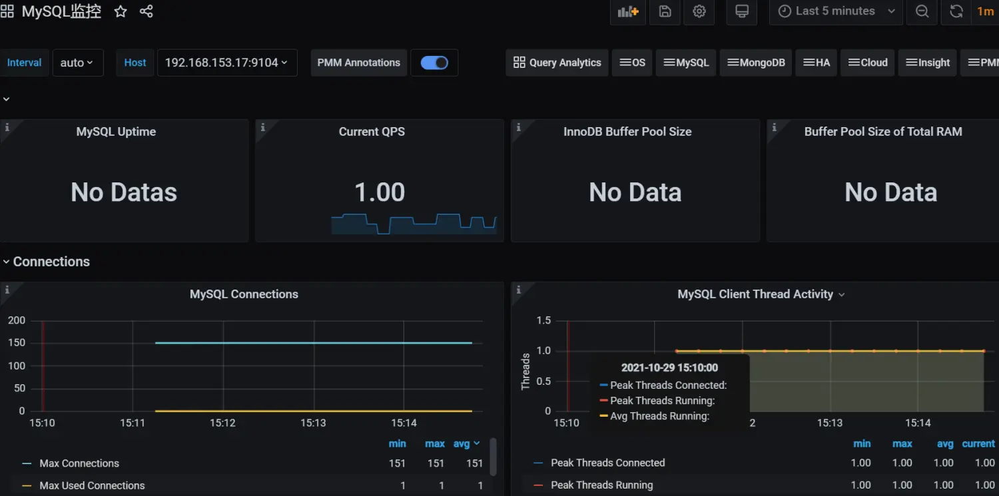The image size is (999, 496).
Task: Open the Last 5 minutes time picker
Action: (836, 11)
